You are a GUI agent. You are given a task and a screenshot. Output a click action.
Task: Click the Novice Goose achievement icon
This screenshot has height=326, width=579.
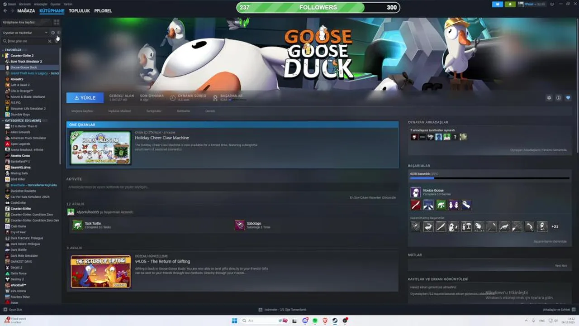point(415,192)
